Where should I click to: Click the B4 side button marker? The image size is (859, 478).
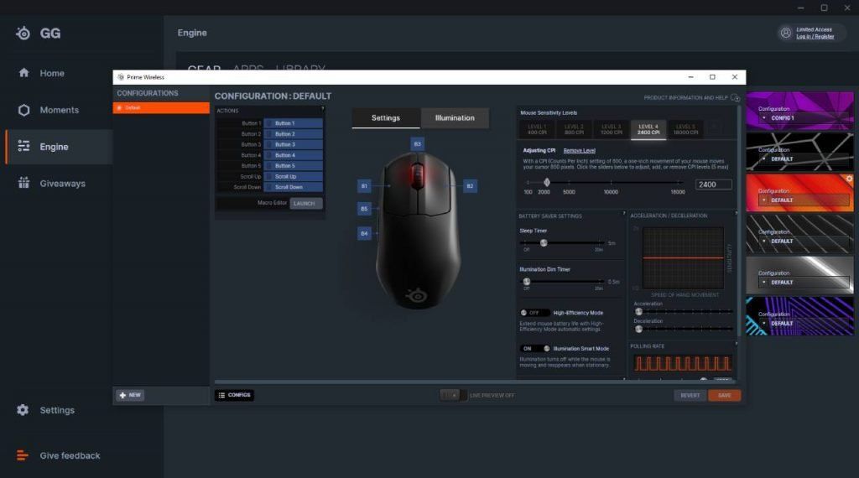click(364, 233)
